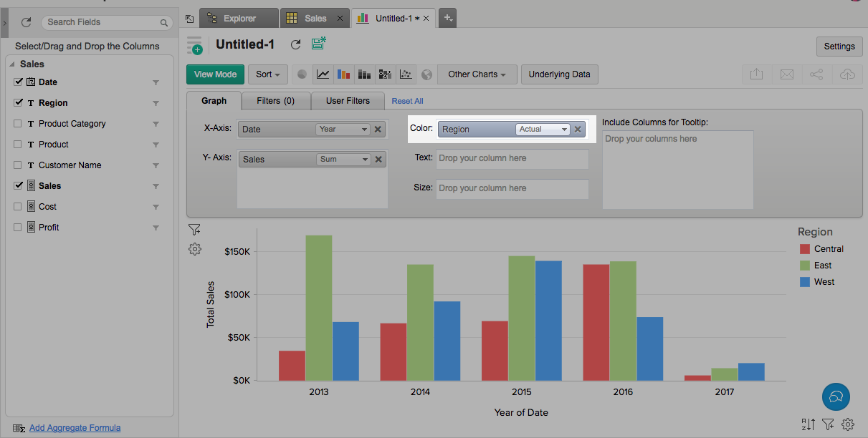Open the share icon
Viewport: 868px width, 438px height.
(x=816, y=74)
